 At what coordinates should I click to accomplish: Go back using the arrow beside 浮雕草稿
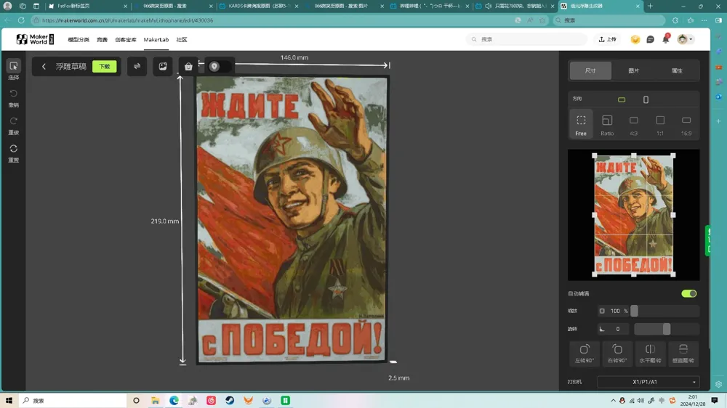[x=44, y=66]
